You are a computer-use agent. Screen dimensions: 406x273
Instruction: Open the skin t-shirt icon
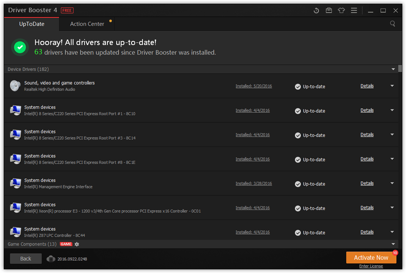341,10
